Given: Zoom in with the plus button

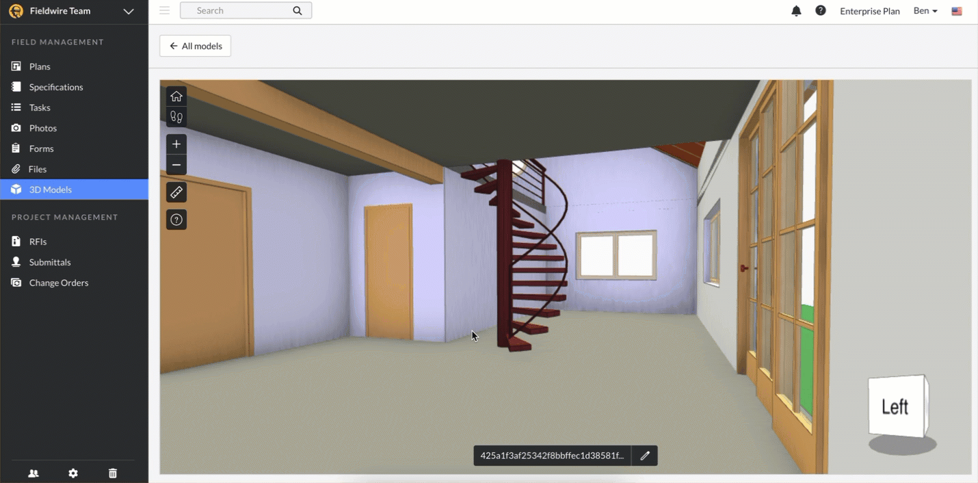Looking at the screenshot, I should pyautogui.click(x=176, y=144).
